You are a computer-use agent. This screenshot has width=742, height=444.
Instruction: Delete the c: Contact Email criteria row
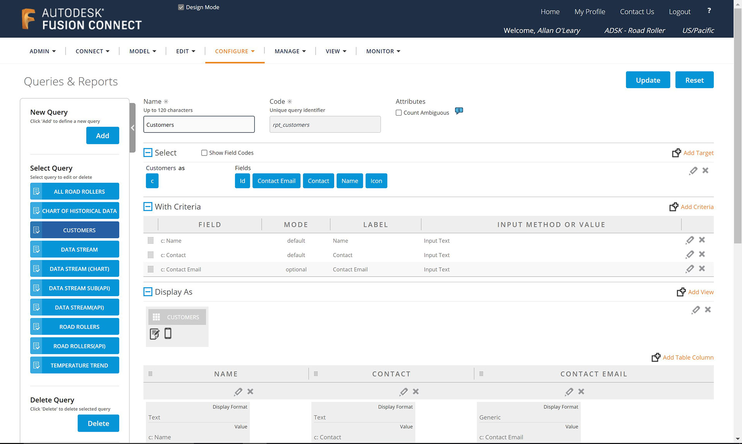click(702, 268)
